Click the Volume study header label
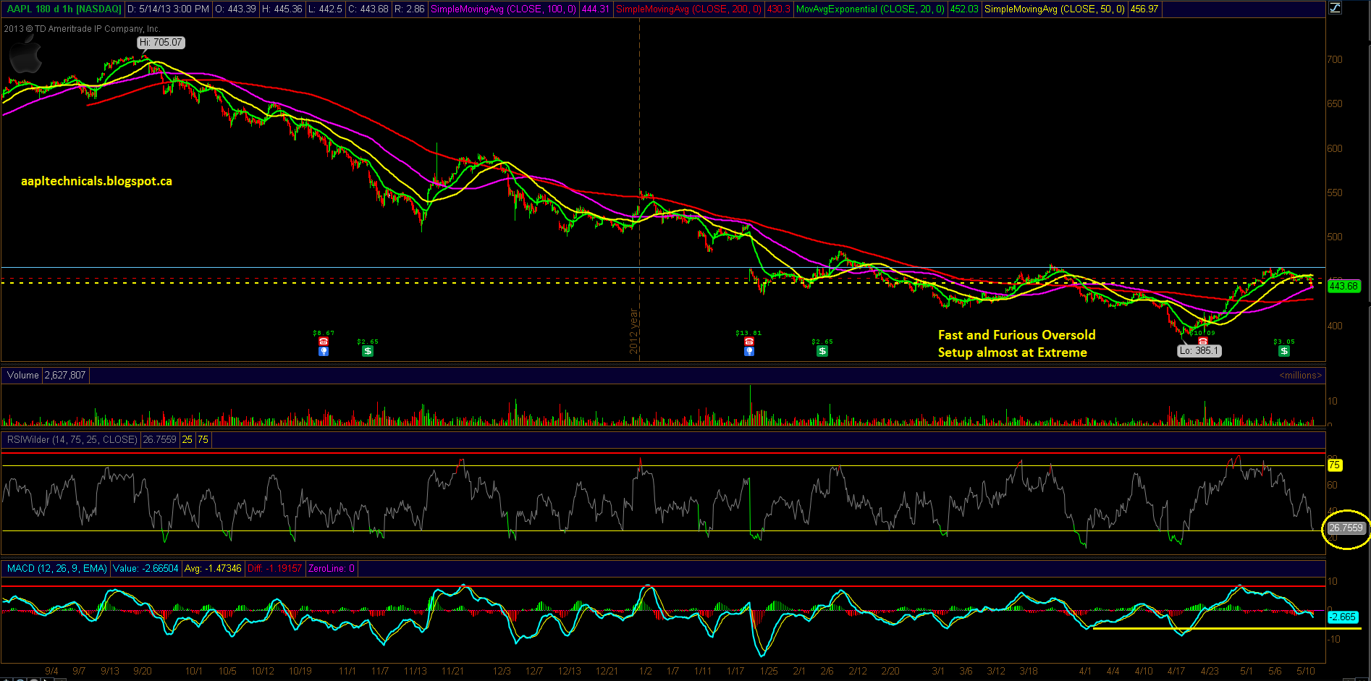Screen dimensions: 1371x681 (x=23, y=375)
